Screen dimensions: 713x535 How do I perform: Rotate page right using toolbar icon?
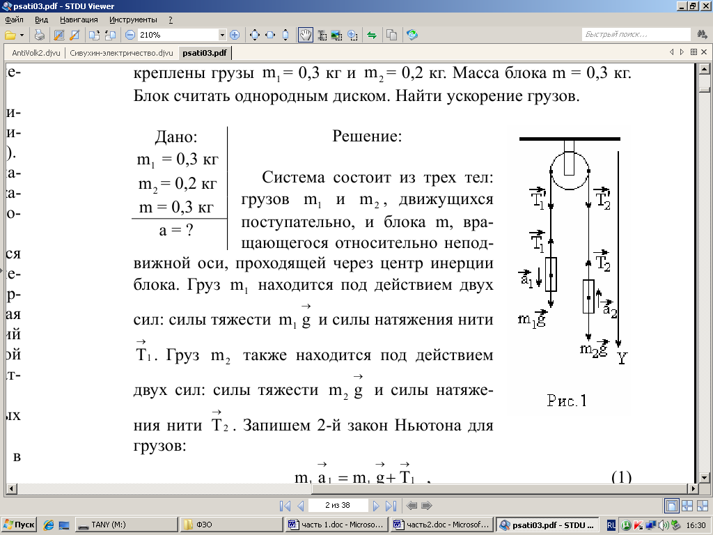coord(110,35)
